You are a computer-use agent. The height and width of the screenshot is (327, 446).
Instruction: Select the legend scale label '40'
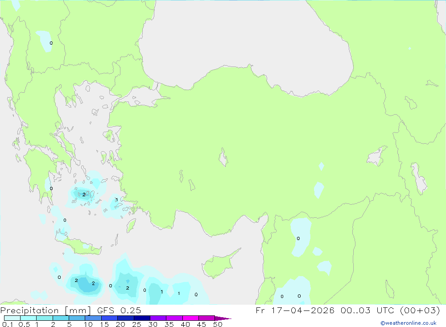[185, 324]
